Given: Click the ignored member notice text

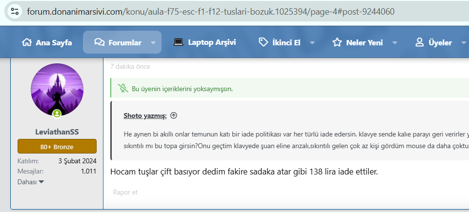Looking at the screenshot, I should point(182,89).
